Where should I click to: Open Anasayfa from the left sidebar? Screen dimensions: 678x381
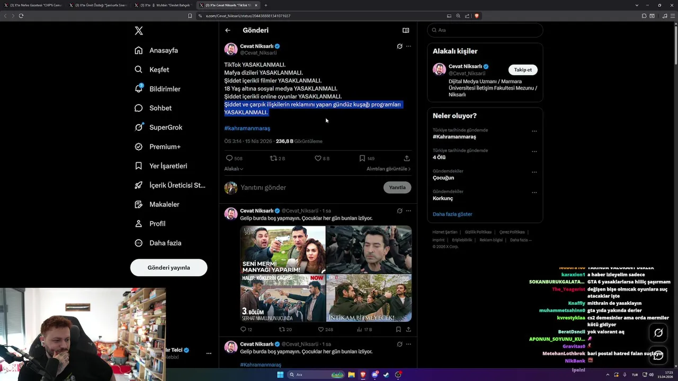[156, 50]
